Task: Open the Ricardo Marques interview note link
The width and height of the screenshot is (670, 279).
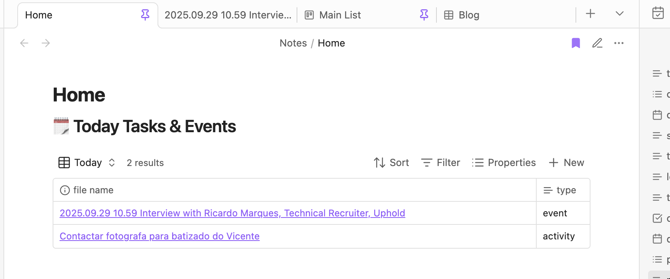Action: [x=232, y=213]
